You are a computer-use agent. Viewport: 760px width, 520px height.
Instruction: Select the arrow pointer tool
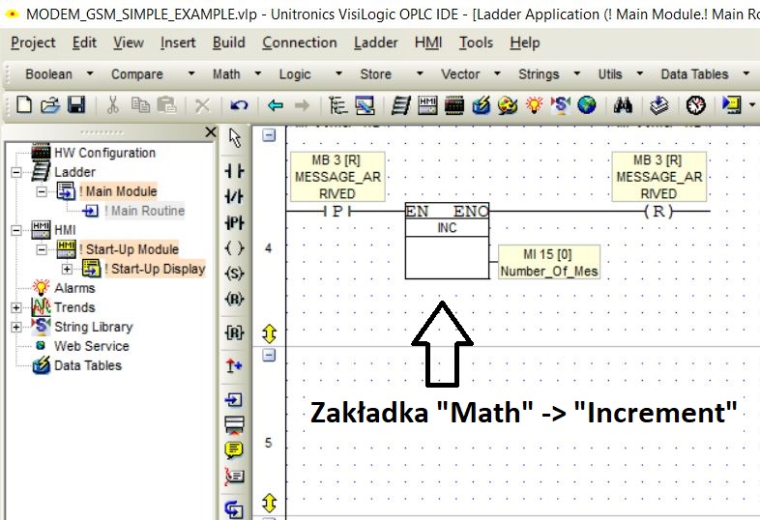(x=235, y=138)
